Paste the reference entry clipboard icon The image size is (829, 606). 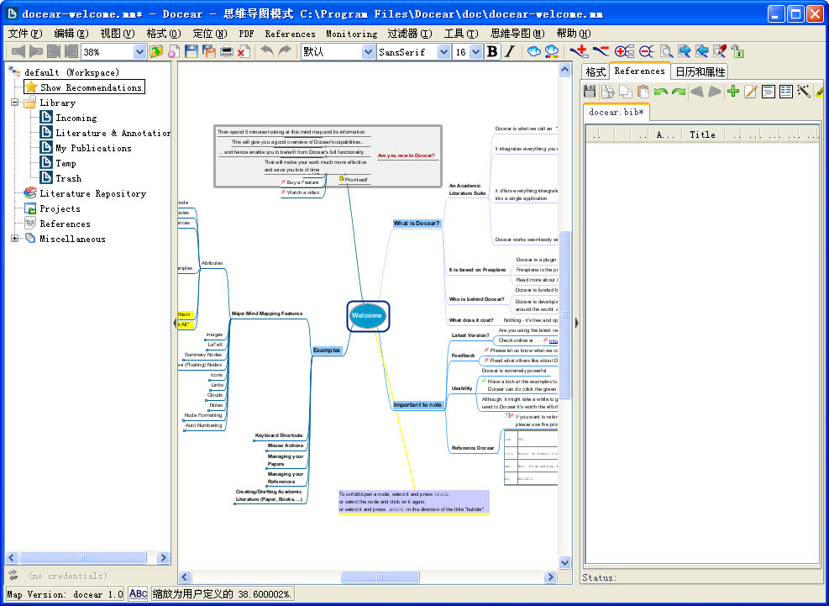(643, 91)
